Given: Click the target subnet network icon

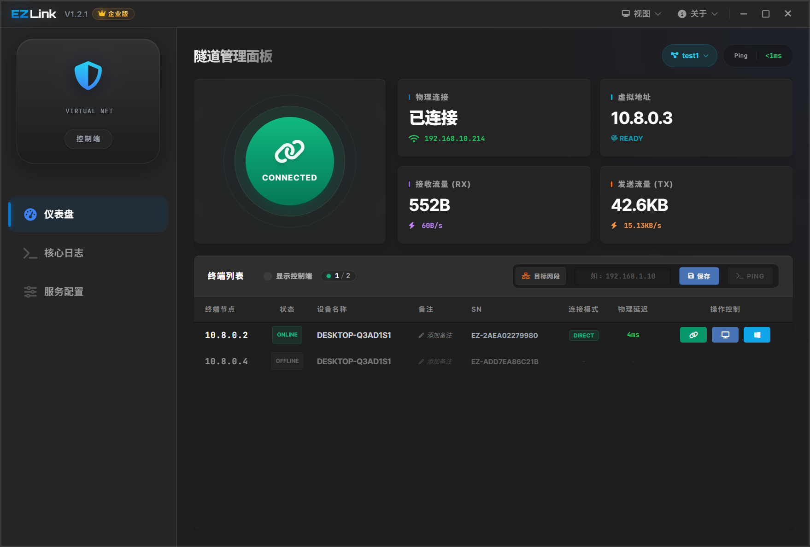Looking at the screenshot, I should tap(526, 276).
